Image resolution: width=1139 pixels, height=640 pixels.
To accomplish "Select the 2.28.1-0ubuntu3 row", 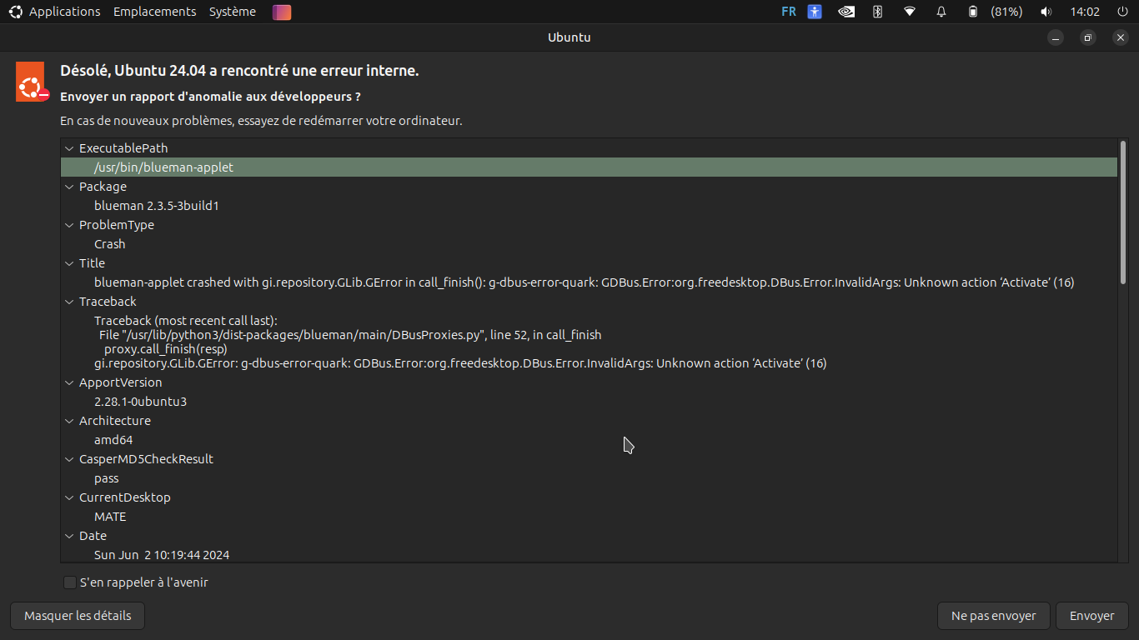I will (589, 402).
